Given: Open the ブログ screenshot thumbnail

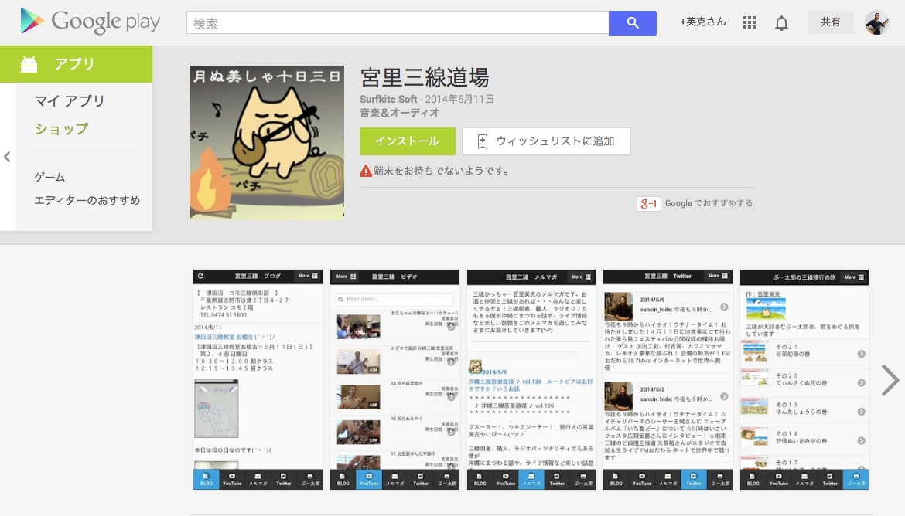Looking at the screenshot, I should (258, 379).
